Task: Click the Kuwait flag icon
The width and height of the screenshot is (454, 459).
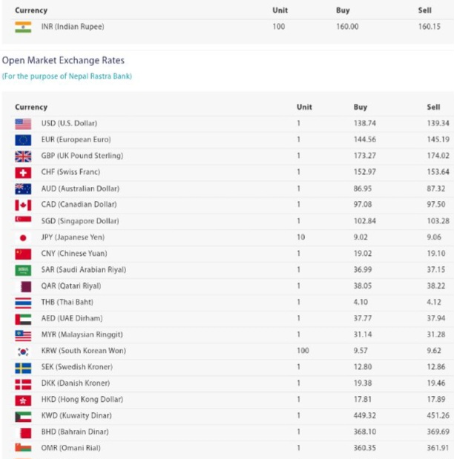Action: coord(23,416)
